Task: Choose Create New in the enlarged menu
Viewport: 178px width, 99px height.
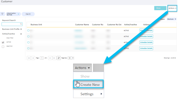Action: pyautogui.click(x=88, y=84)
